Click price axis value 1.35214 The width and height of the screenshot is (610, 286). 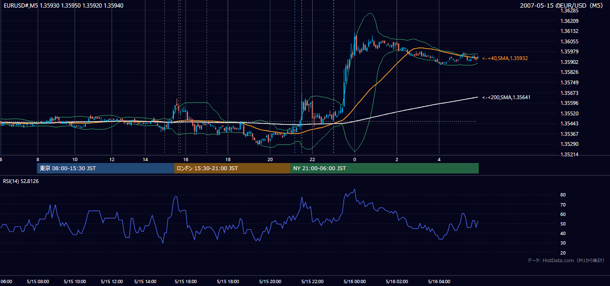(568, 154)
